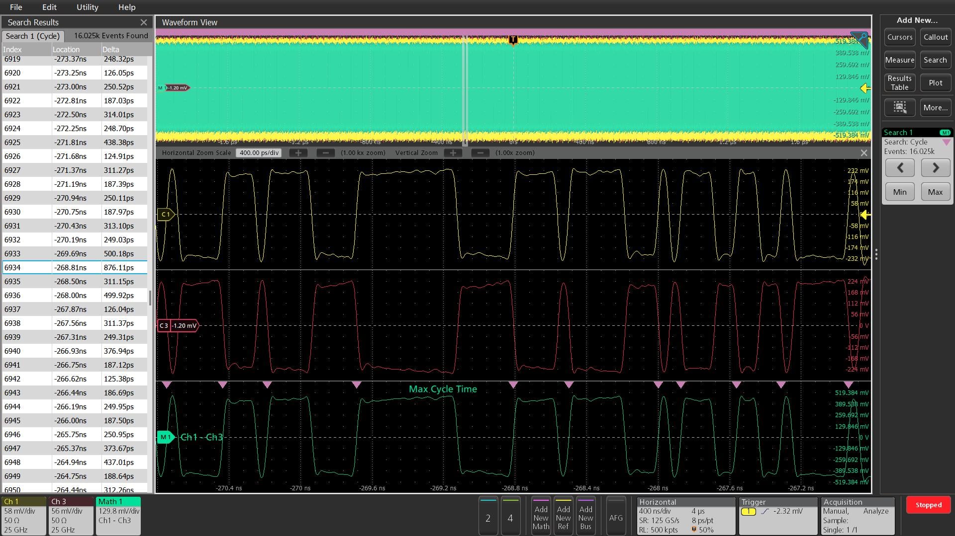The height and width of the screenshot is (536, 955).
Task: Go to previous search event arrow
Action: click(900, 168)
